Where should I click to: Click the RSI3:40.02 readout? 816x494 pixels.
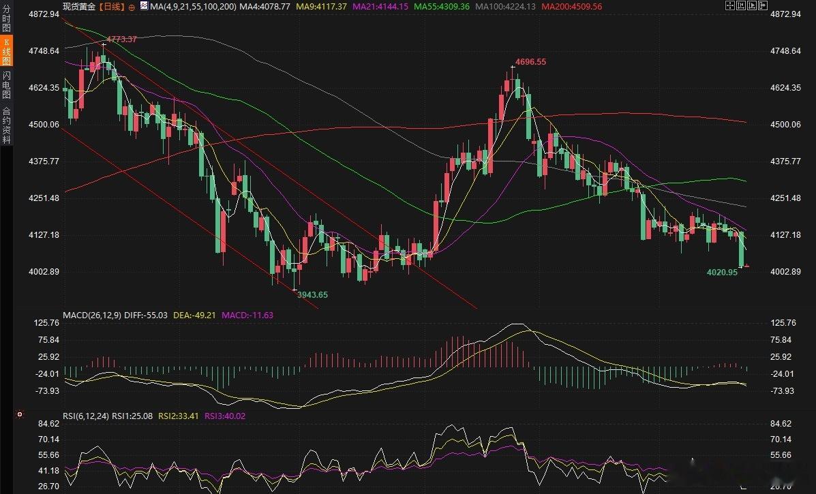tap(225, 416)
